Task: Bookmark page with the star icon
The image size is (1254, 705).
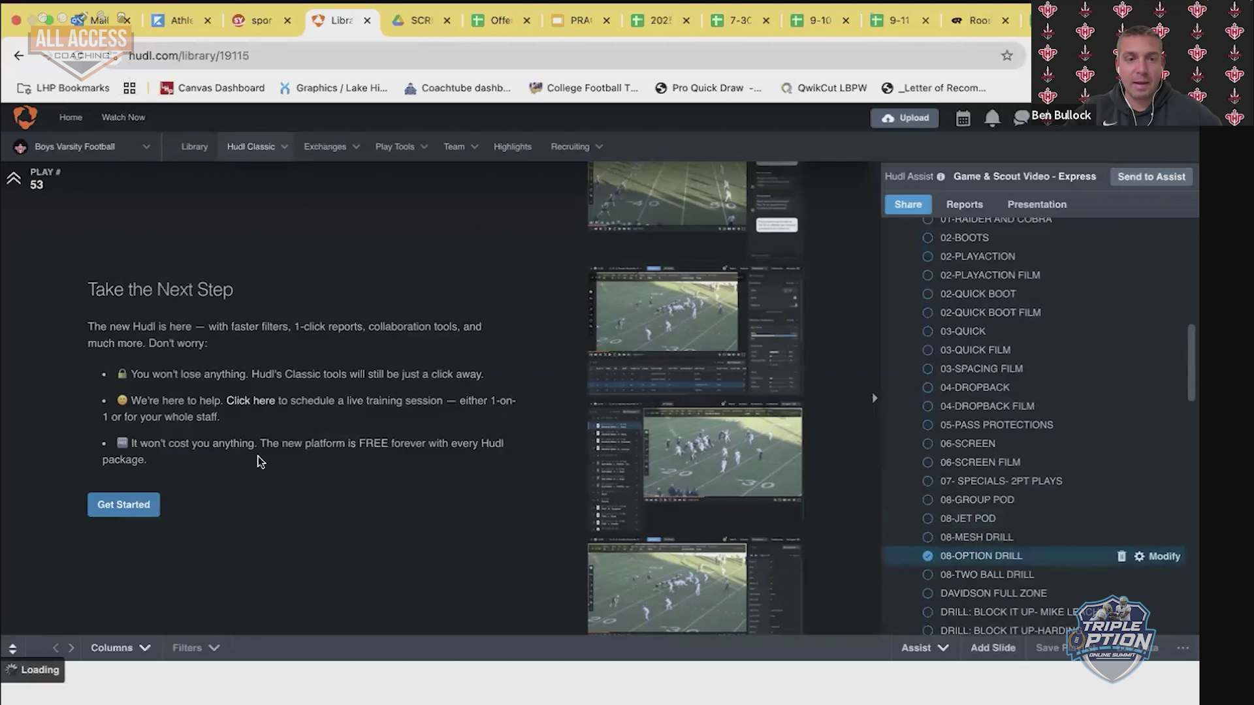Action: point(1007,55)
